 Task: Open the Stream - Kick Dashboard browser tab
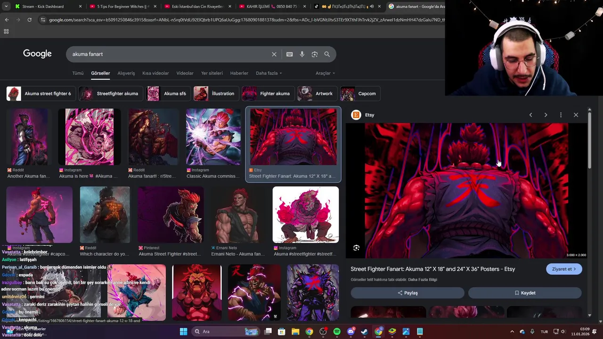pyautogui.click(x=49, y=7)
